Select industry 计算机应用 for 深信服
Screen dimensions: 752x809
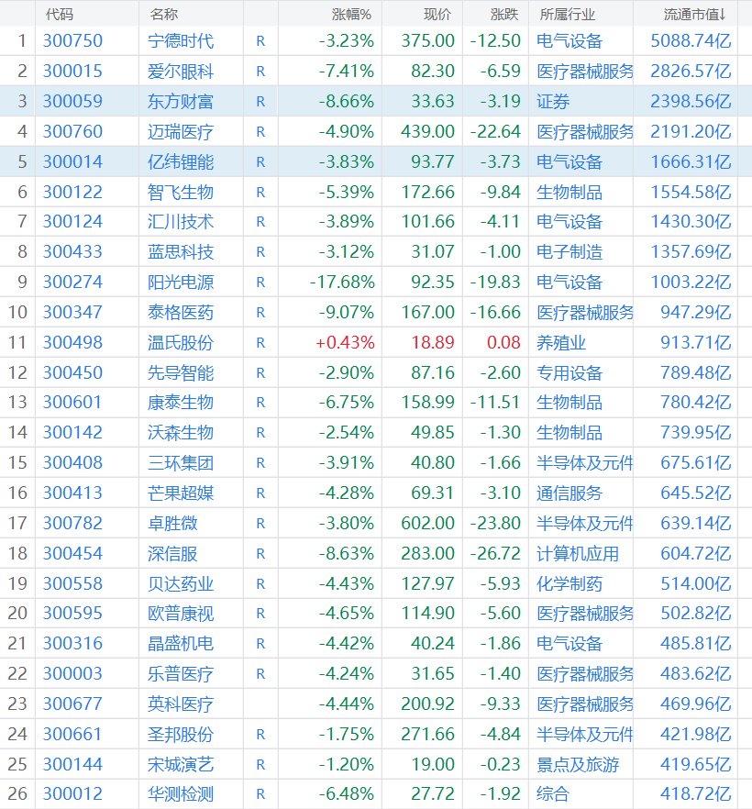point(578,553)
